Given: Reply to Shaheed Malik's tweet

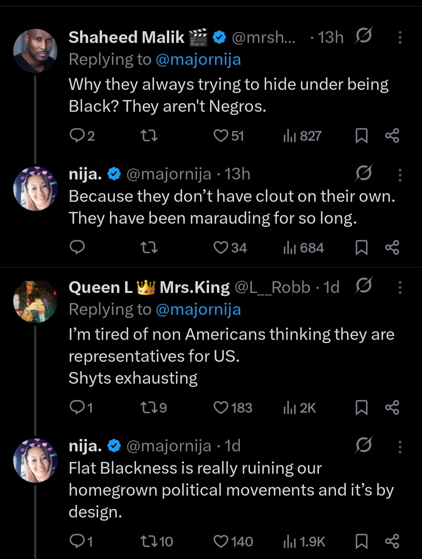Looking at the screenshot, I should point(77,136).
